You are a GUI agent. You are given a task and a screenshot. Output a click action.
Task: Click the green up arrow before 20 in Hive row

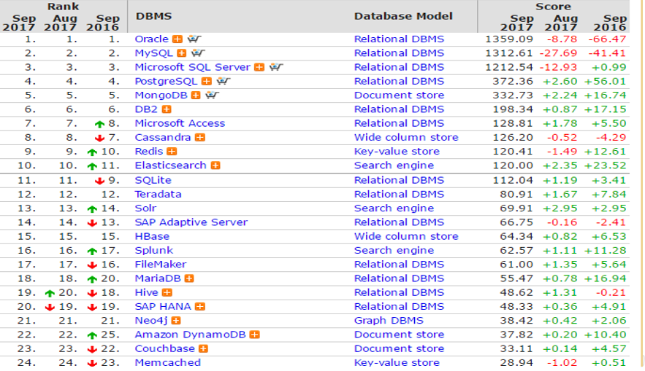[50, 293]
